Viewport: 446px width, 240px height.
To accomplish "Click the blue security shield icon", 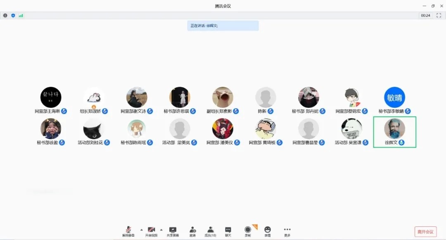I will coord(13,15).
